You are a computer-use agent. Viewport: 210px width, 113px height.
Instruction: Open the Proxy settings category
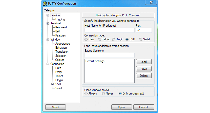(x=59, y=72)
